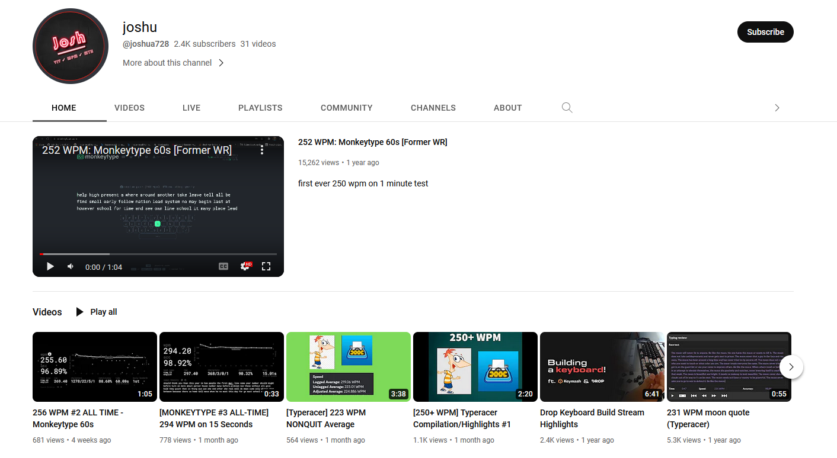Open thumbnail of 231 WPM moon quote
The image size is (837, 458).
(729, 367)
